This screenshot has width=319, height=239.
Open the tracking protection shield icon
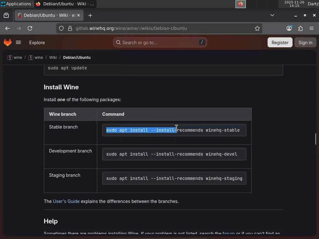[61, 28]
